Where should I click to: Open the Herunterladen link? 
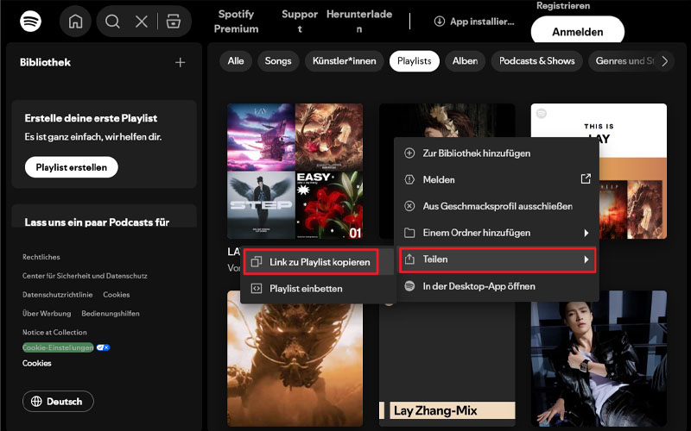(359, 21)
